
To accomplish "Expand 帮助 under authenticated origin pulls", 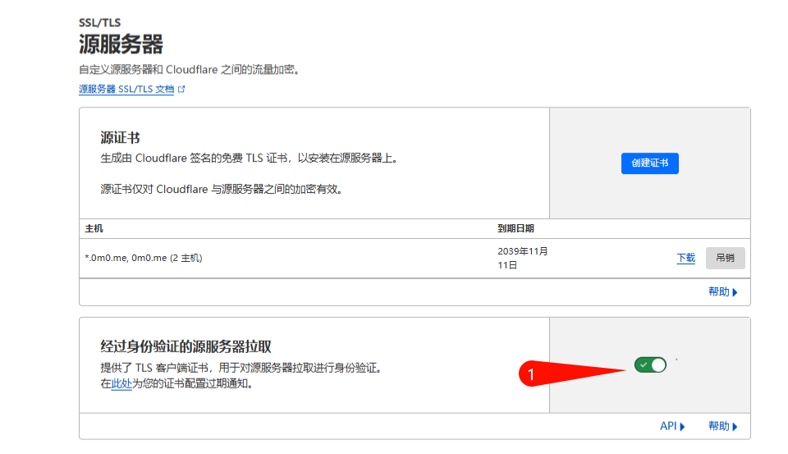I will [x=722, y=426].
